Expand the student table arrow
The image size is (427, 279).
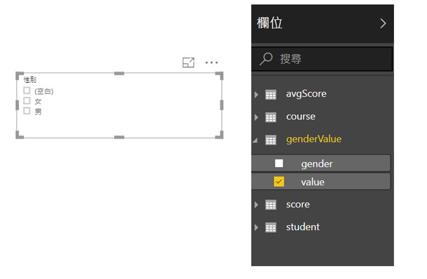click(256, 228)
